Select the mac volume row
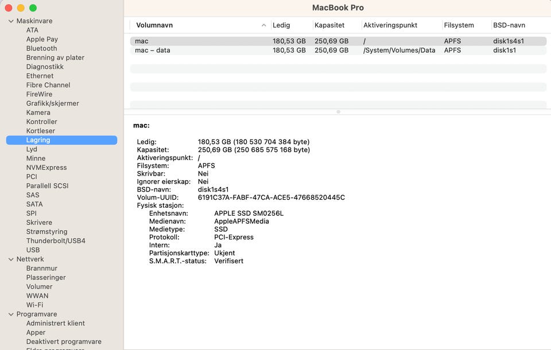This screenshot has height=350, width=551. pos(338,41)
